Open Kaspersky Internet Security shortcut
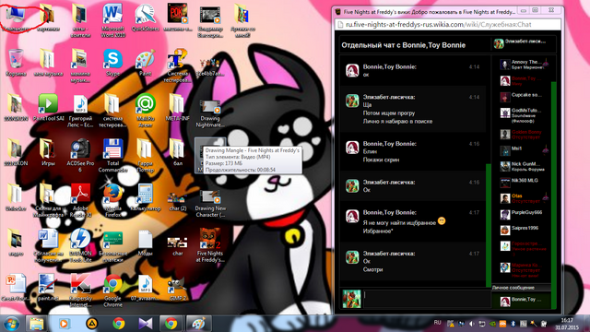 coord(80,290)
